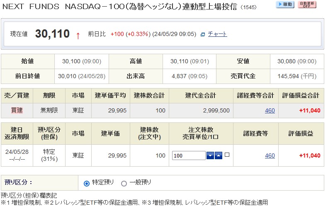This screenshot has width=328, height=208.
Task: Click 評価損益 +11,040 in the 24/05/28 row
Action: pyautogui.click(x=310, y=155)
